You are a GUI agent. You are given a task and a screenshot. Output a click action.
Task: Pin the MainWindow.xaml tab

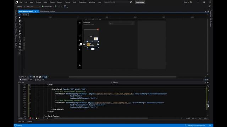[x=35, y=11]
